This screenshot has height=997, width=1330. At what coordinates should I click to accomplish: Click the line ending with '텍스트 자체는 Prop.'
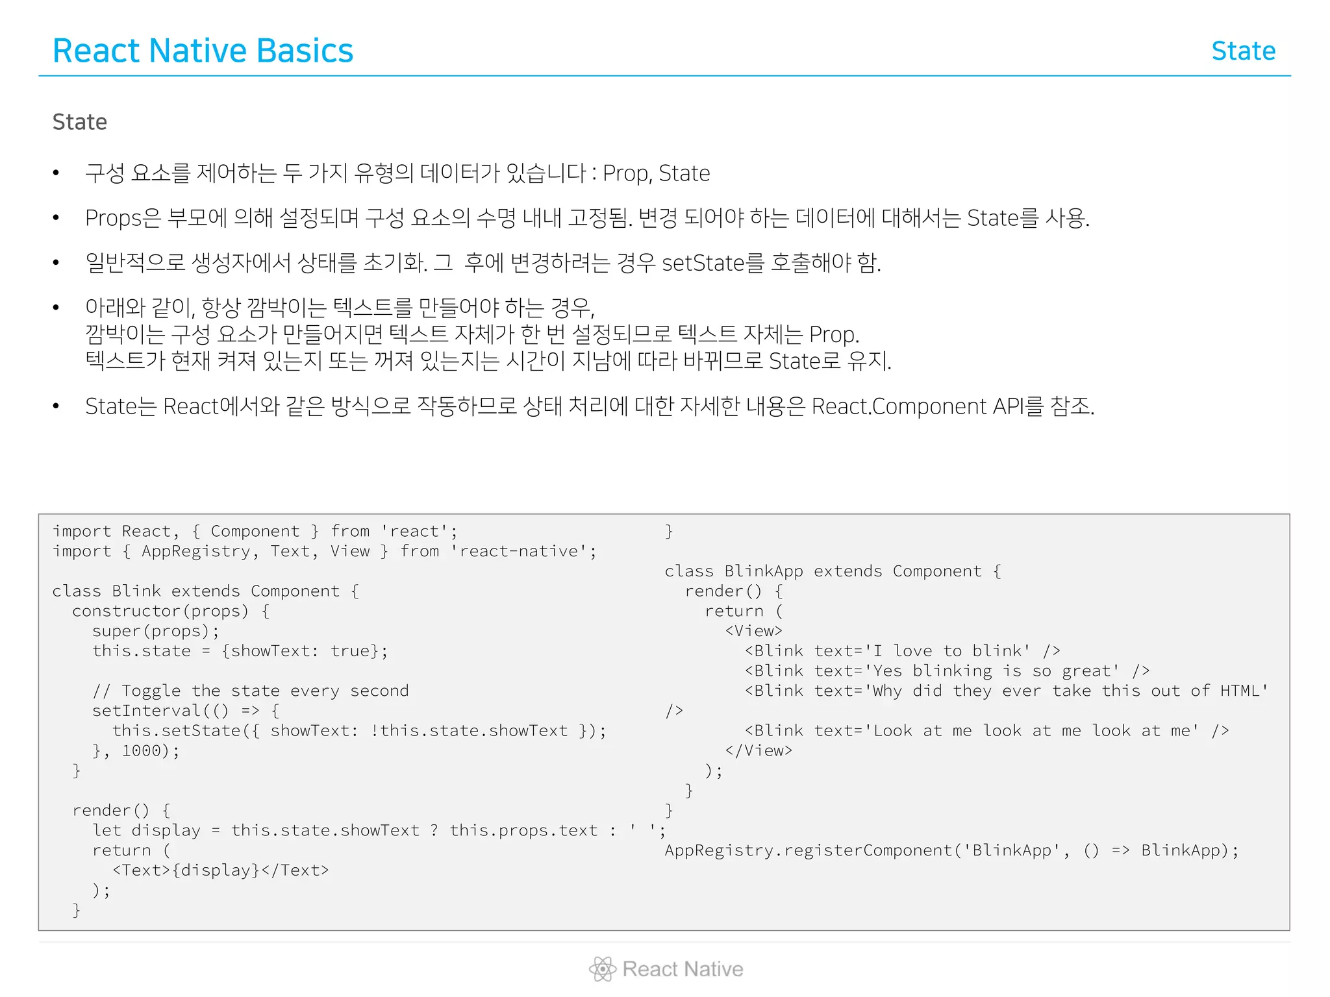472,334
